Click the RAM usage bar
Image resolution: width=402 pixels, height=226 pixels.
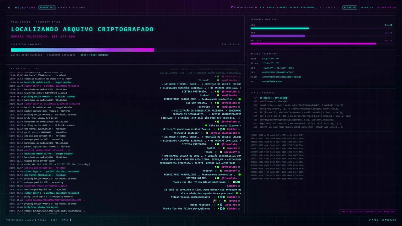(321, 36)
